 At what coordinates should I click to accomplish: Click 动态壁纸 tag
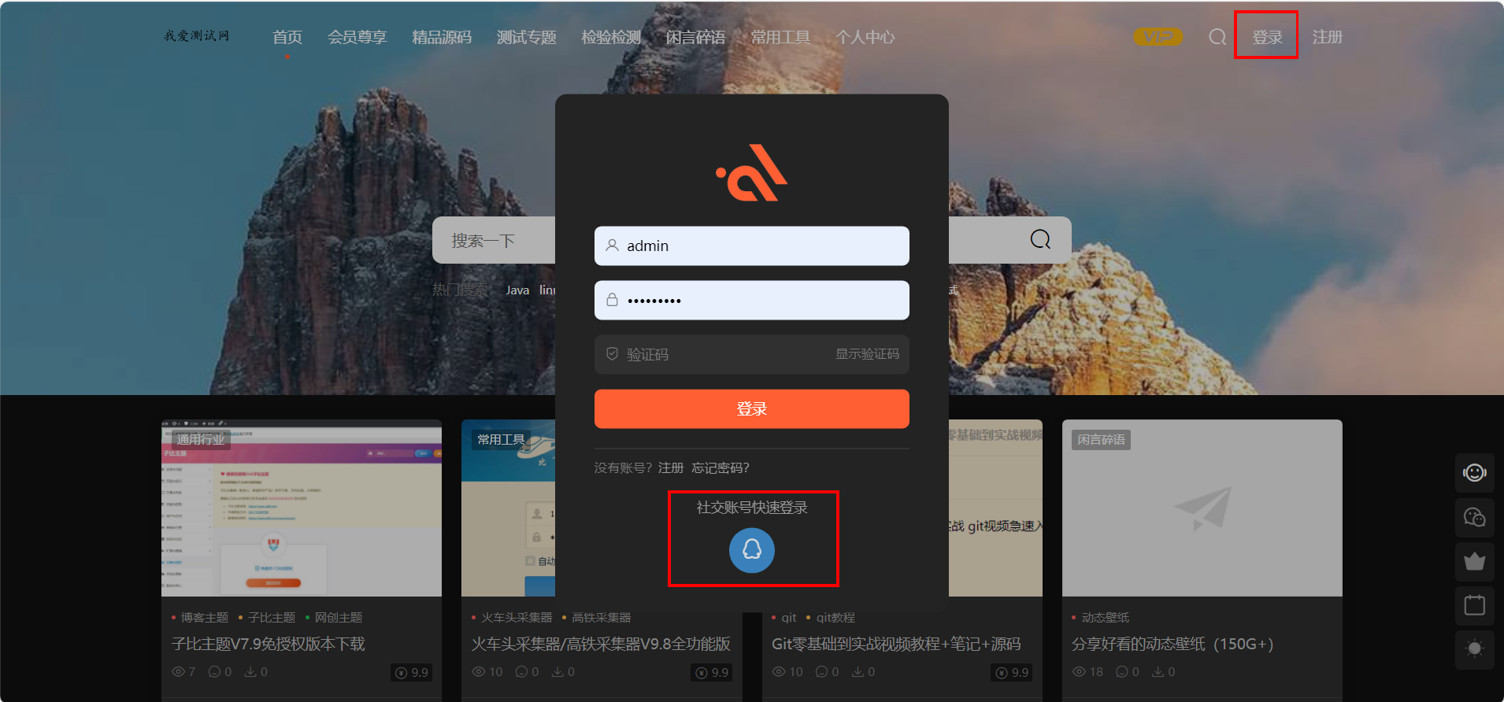click(1106, 618)
